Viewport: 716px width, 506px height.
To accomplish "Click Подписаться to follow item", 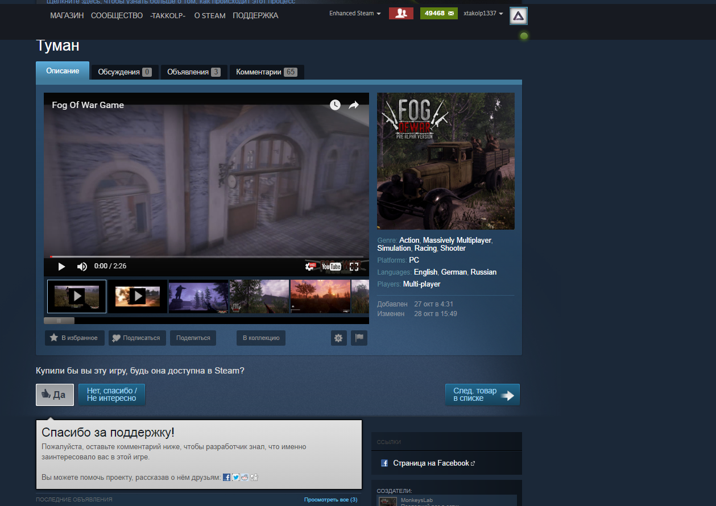I will pyautogui.click(x=137, y=338).
